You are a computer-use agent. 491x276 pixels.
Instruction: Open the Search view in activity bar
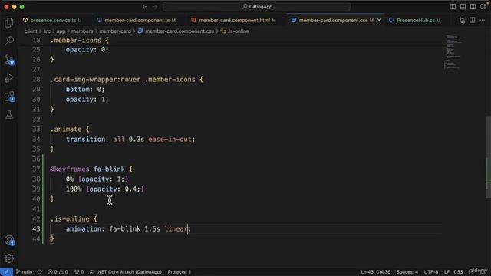tap(9, 41)
